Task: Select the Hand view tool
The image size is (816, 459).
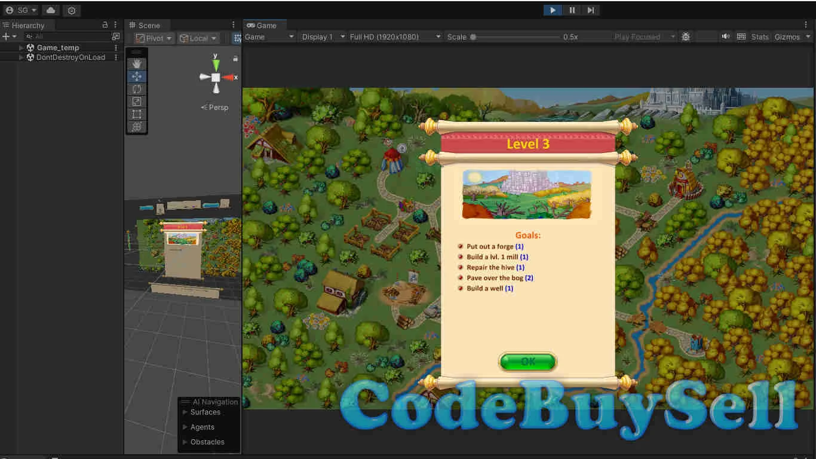Action: [137, 64]
